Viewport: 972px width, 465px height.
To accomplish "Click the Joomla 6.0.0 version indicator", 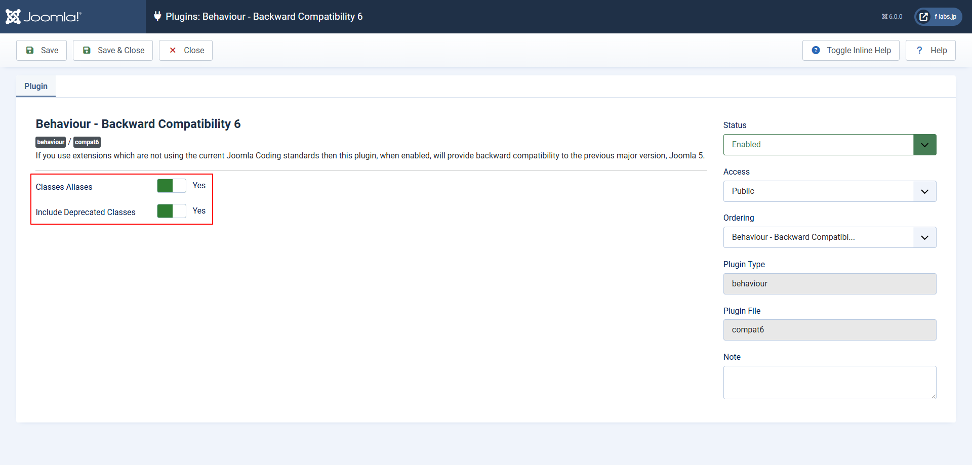I will [x=892, y=17].
